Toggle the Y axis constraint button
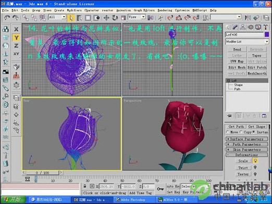 (x=16, y=37)
